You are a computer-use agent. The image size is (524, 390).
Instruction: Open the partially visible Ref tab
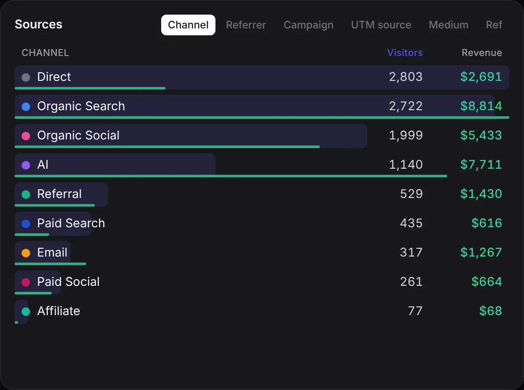click(x=494, y=25)
